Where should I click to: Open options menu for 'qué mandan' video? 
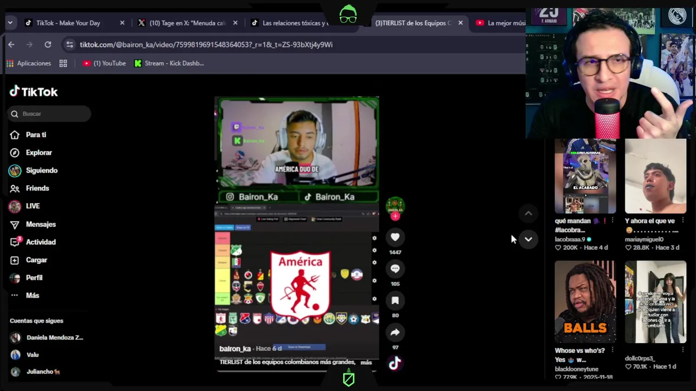click(x=612, y=221)
